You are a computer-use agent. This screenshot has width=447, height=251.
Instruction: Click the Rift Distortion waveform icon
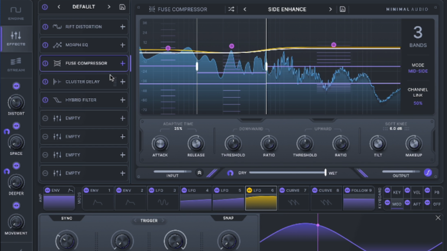point(57,27)
